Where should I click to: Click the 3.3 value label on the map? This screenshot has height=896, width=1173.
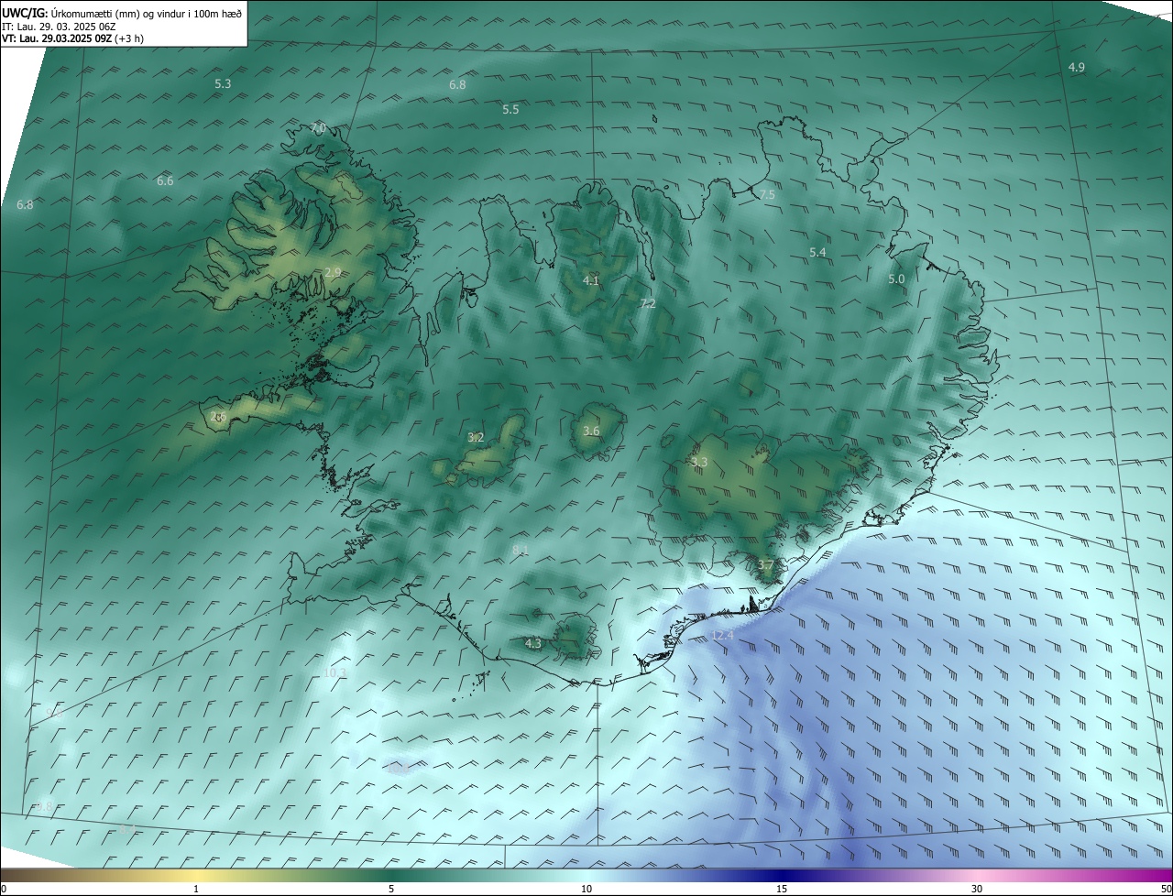[699, 462]
